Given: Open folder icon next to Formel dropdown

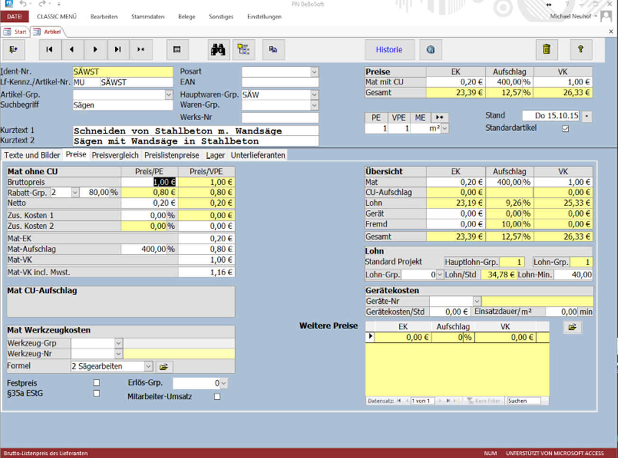Looking at the screenshot, I should [164, 367].
